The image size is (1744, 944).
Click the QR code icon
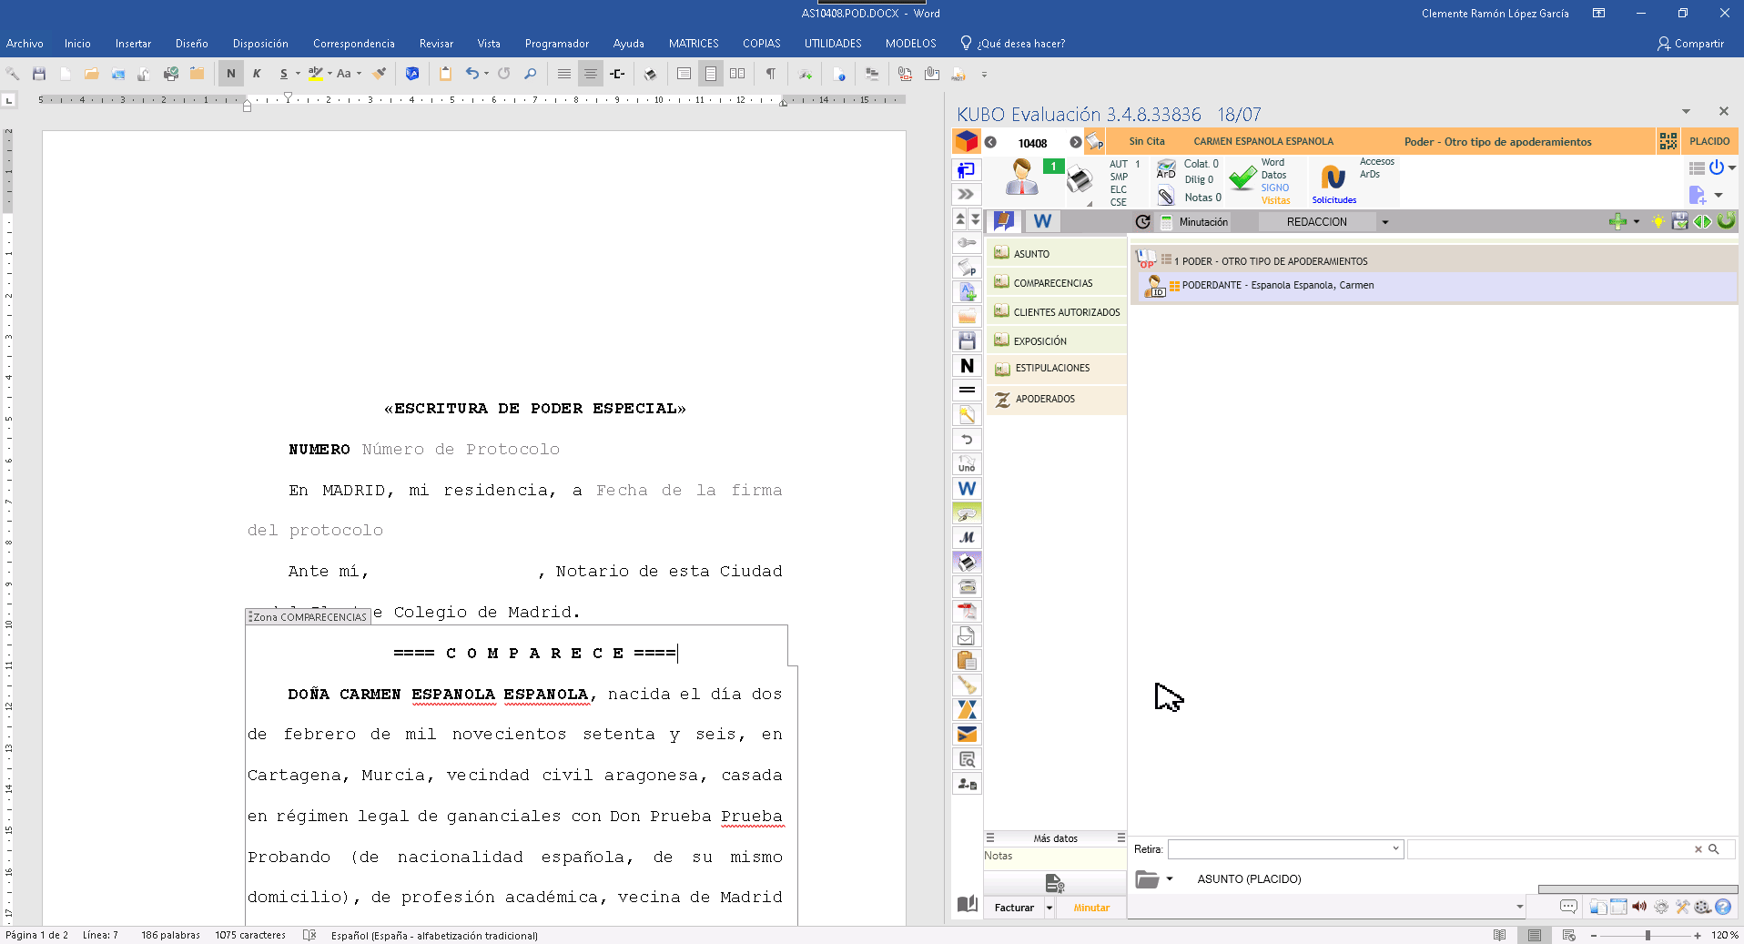[x=1668, y=141]
